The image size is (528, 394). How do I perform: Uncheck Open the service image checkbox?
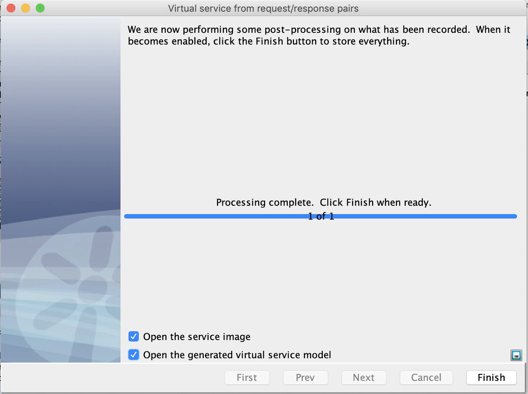134,337
